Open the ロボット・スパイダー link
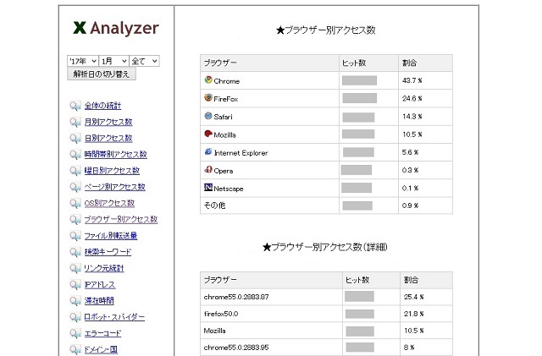Screen dimensions: 542x356 point(114,316)
